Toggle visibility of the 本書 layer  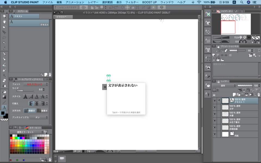point(215,114)
